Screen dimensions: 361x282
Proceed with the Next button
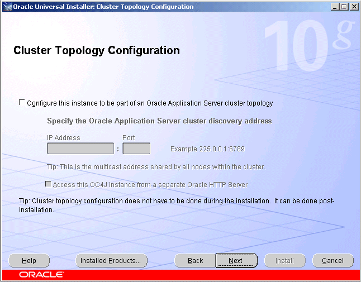pyautogui.click(x=237, y=261)
